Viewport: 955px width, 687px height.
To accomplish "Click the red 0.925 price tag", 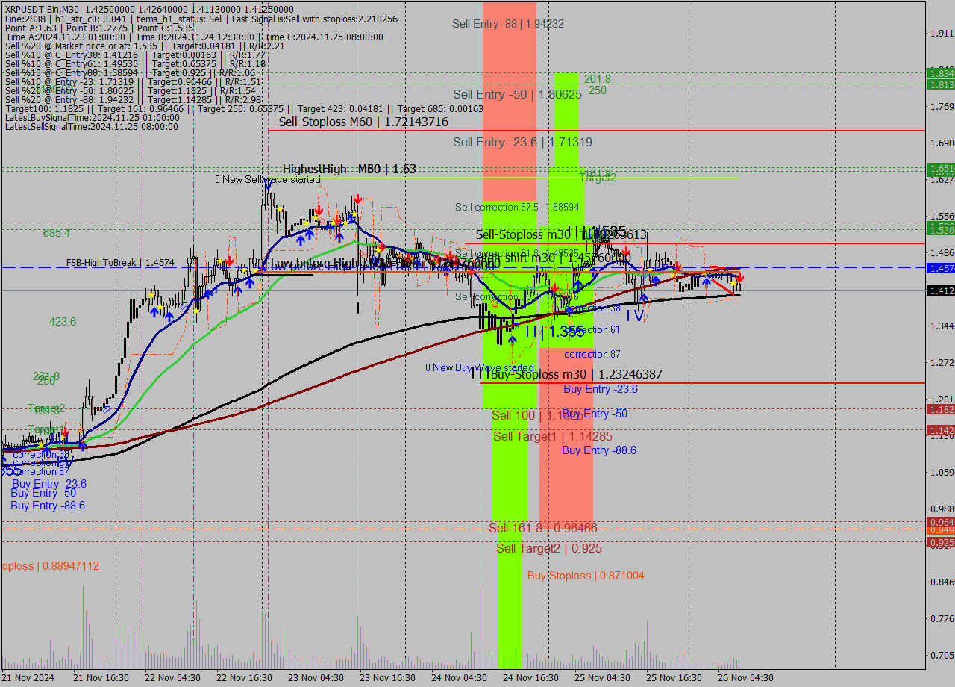I will [941, 542].
